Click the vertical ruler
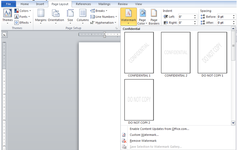Viewport: 237px width, 150px height. [x=4, y=96]
